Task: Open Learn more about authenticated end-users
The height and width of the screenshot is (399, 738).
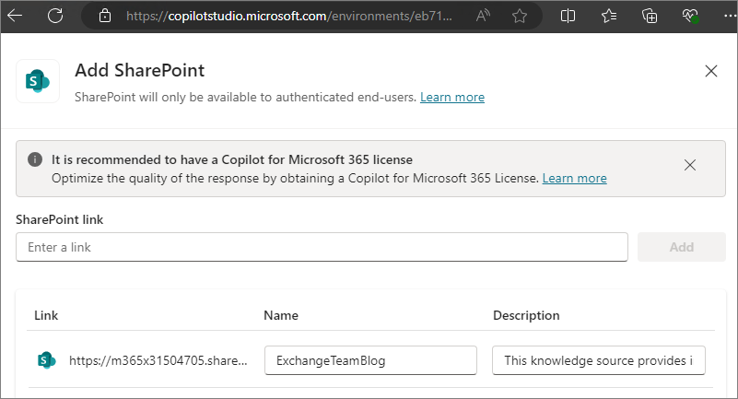Action: coord(452,97)
